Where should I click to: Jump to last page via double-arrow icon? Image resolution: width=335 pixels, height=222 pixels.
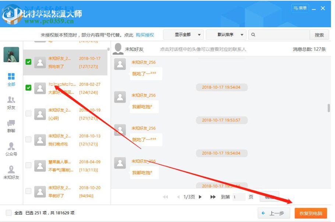tap(213, 197)
